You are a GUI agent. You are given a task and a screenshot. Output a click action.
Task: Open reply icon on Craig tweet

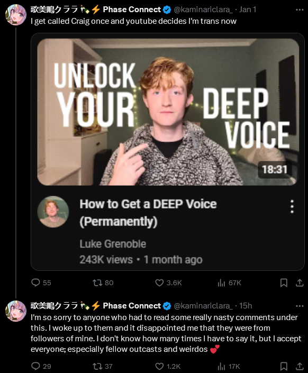tap(35, 283)
